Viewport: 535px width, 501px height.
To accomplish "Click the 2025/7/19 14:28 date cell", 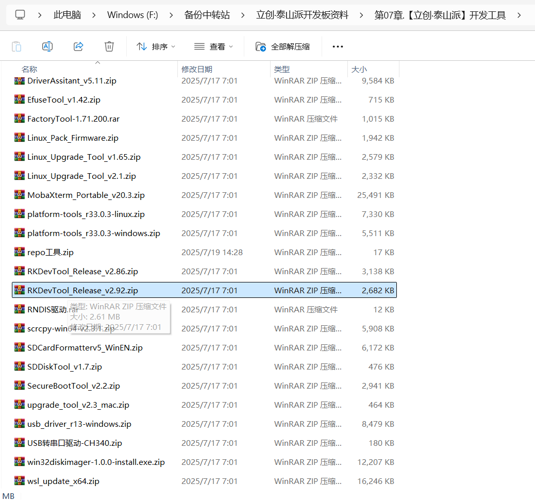I will pyautogui.click(x=212, y=253).
